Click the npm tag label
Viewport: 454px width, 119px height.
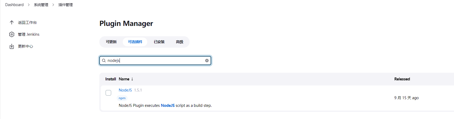click(122, 98)
